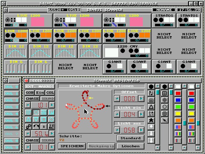Image resolution: width=205 pixels, height=154 pixels.
Task: Open the EXT. MAKROS panel
Action: coord(40,87)
